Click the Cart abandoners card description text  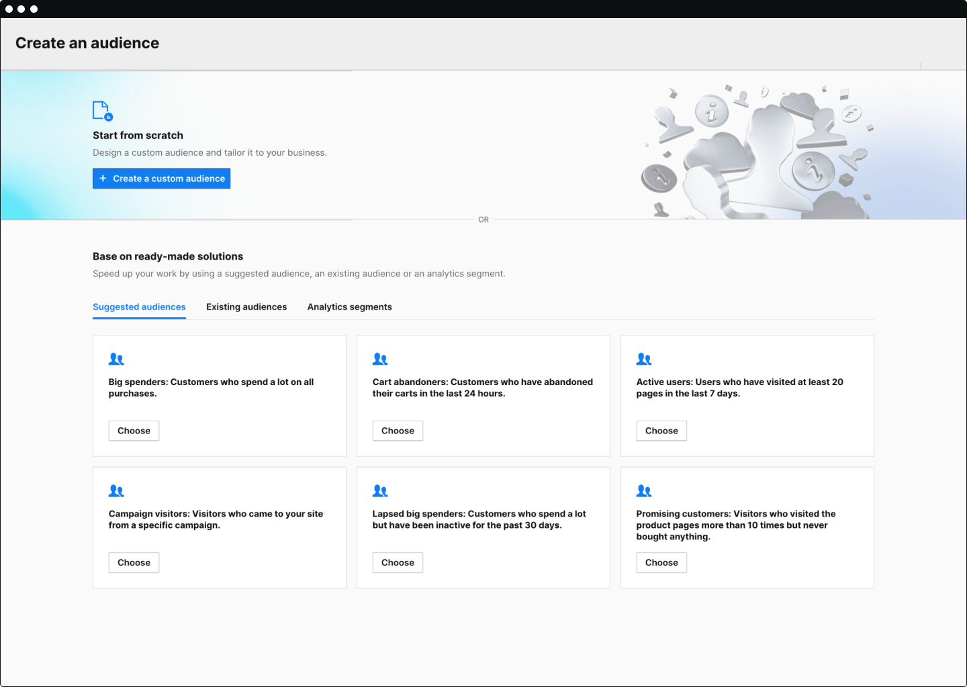[482, 388]
